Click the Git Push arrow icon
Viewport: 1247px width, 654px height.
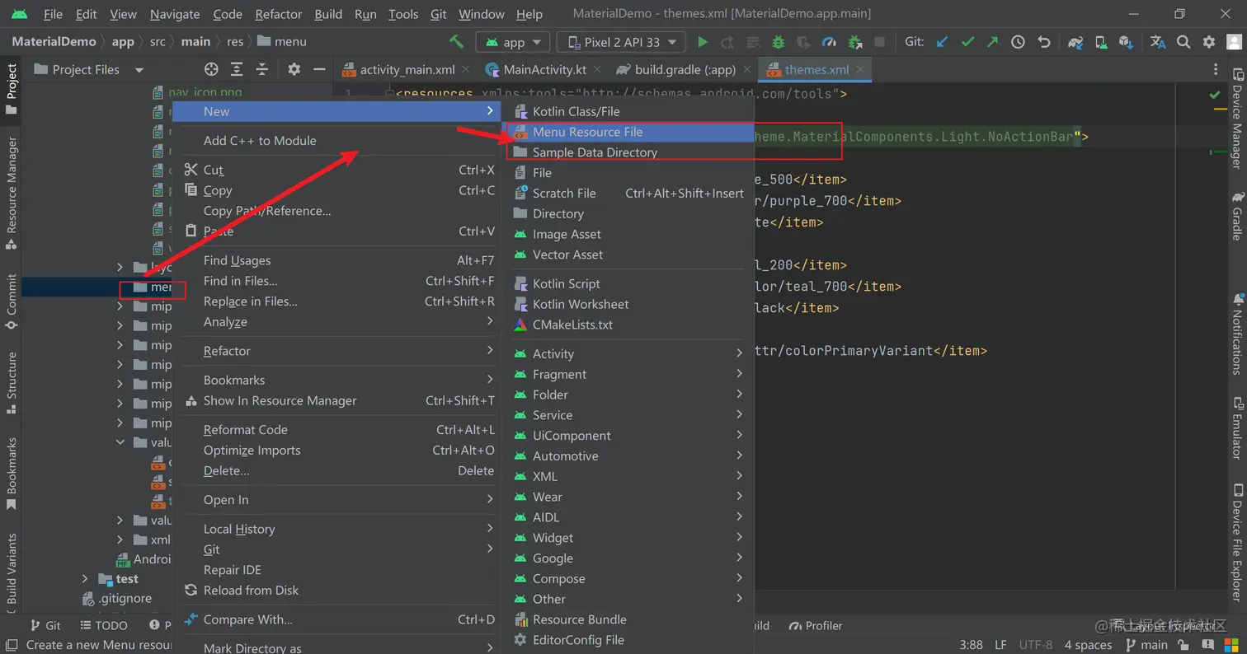click(992, 42)
